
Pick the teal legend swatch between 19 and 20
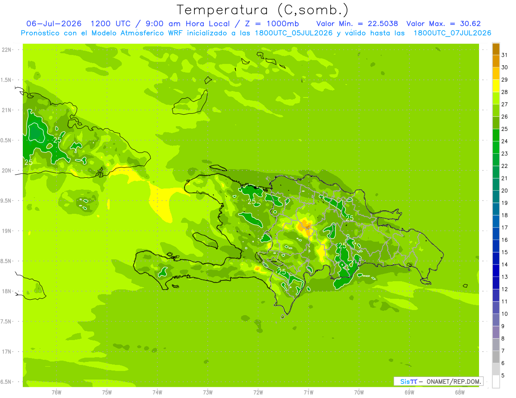point(496,197)
